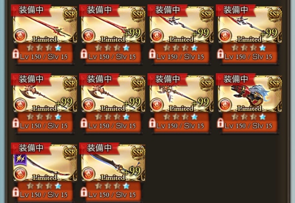This screenshot has height=203, width=295.
Task: Click the 装備中 banner on the gauntlet card
Action: [x=236, y=79]
